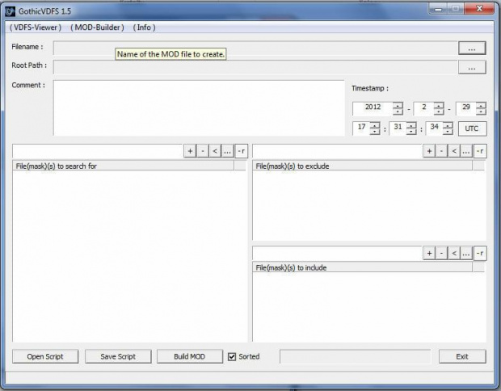The width and height of the screenshot is (501, 391).
Task: Click the timestamp seconds field showing 34
Action: point(434,128)
